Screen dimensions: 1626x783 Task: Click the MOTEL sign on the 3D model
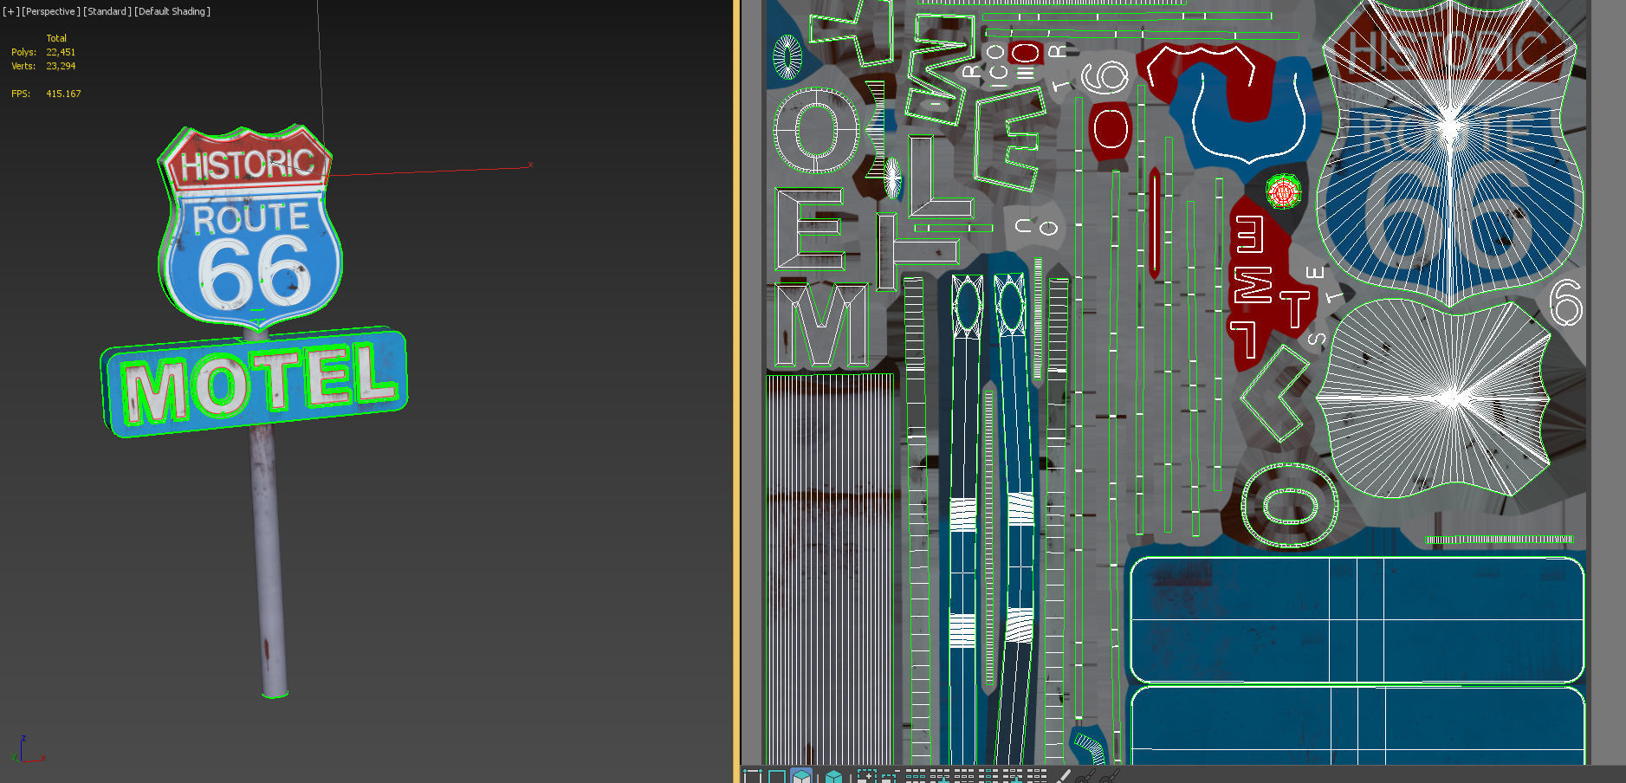click(256, 382)
